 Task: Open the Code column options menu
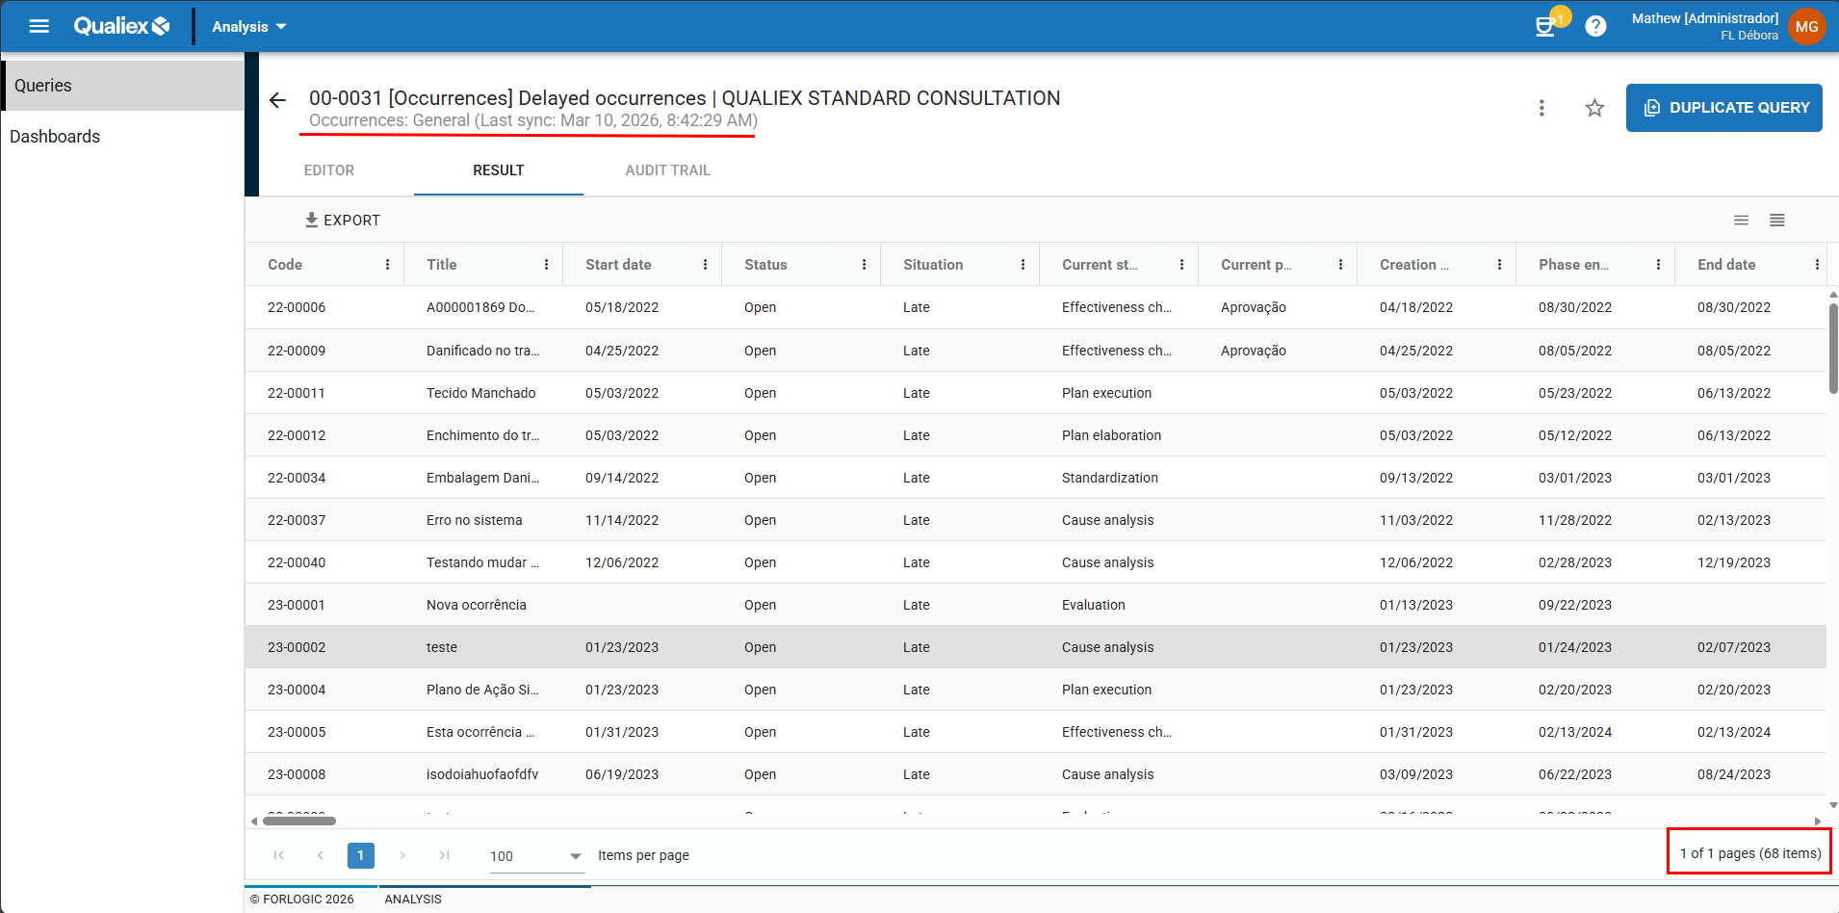point(387,265)
